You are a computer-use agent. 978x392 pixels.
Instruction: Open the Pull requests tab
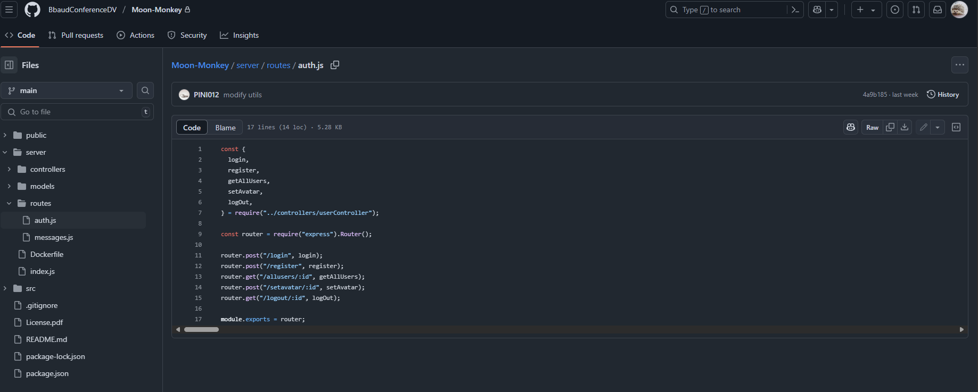point(76,35)
